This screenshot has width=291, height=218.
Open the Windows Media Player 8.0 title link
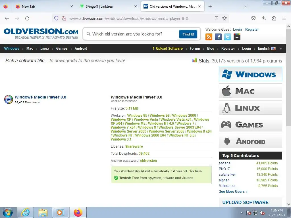click(x=40, y=97)
